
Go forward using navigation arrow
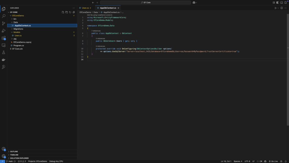tap(97, 3)
